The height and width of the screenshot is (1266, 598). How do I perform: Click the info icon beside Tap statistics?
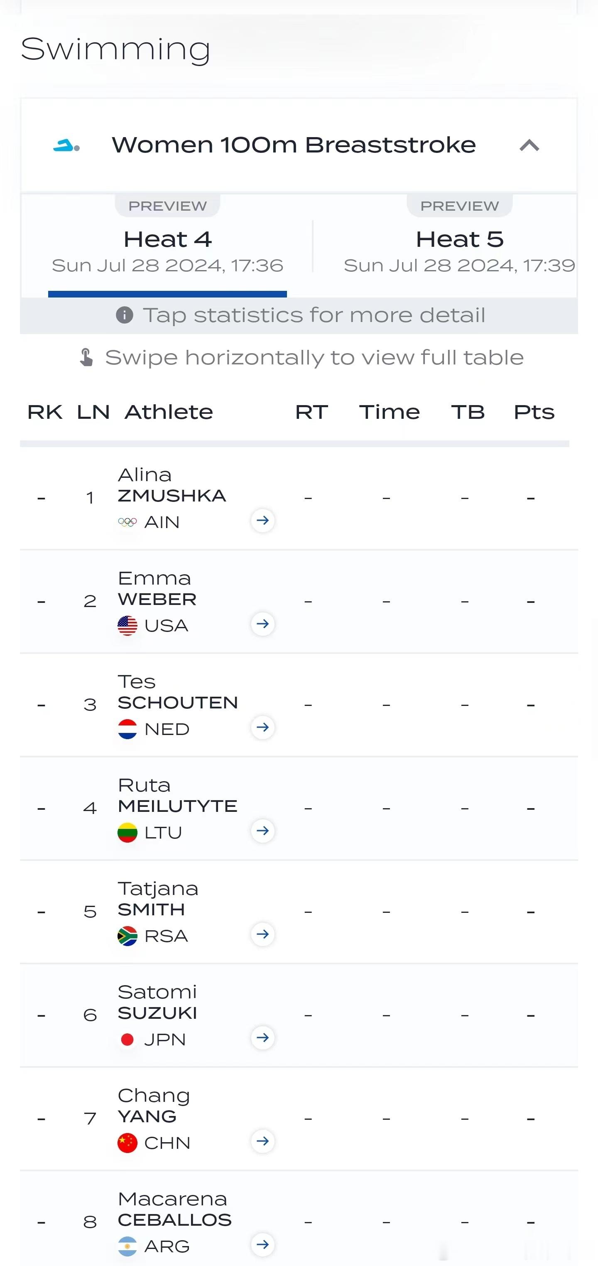(x=124, y=315)
